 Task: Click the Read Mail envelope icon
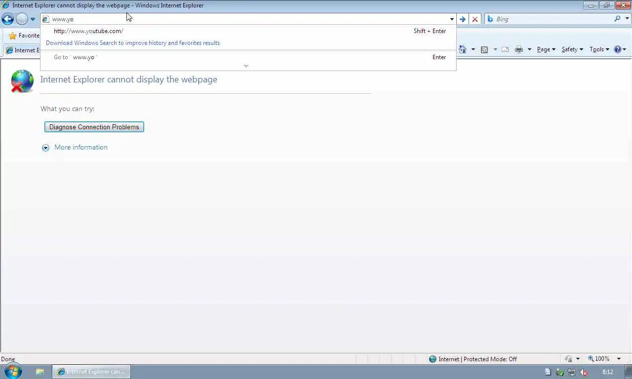505,49
